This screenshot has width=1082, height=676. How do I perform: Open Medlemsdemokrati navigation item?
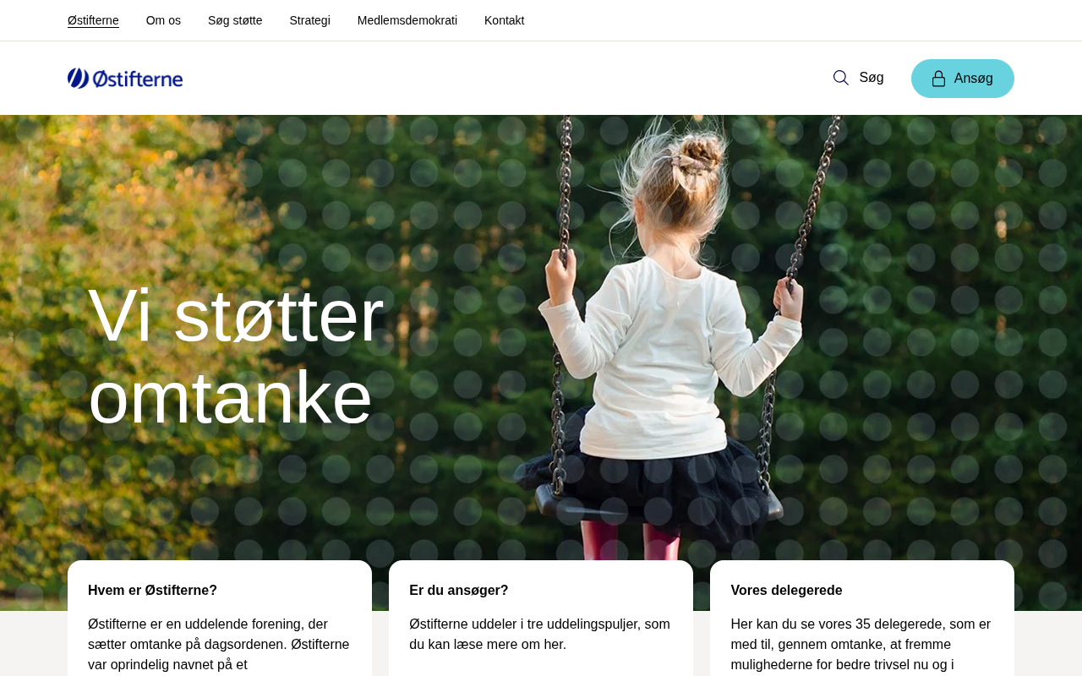[x=407, y=20]
